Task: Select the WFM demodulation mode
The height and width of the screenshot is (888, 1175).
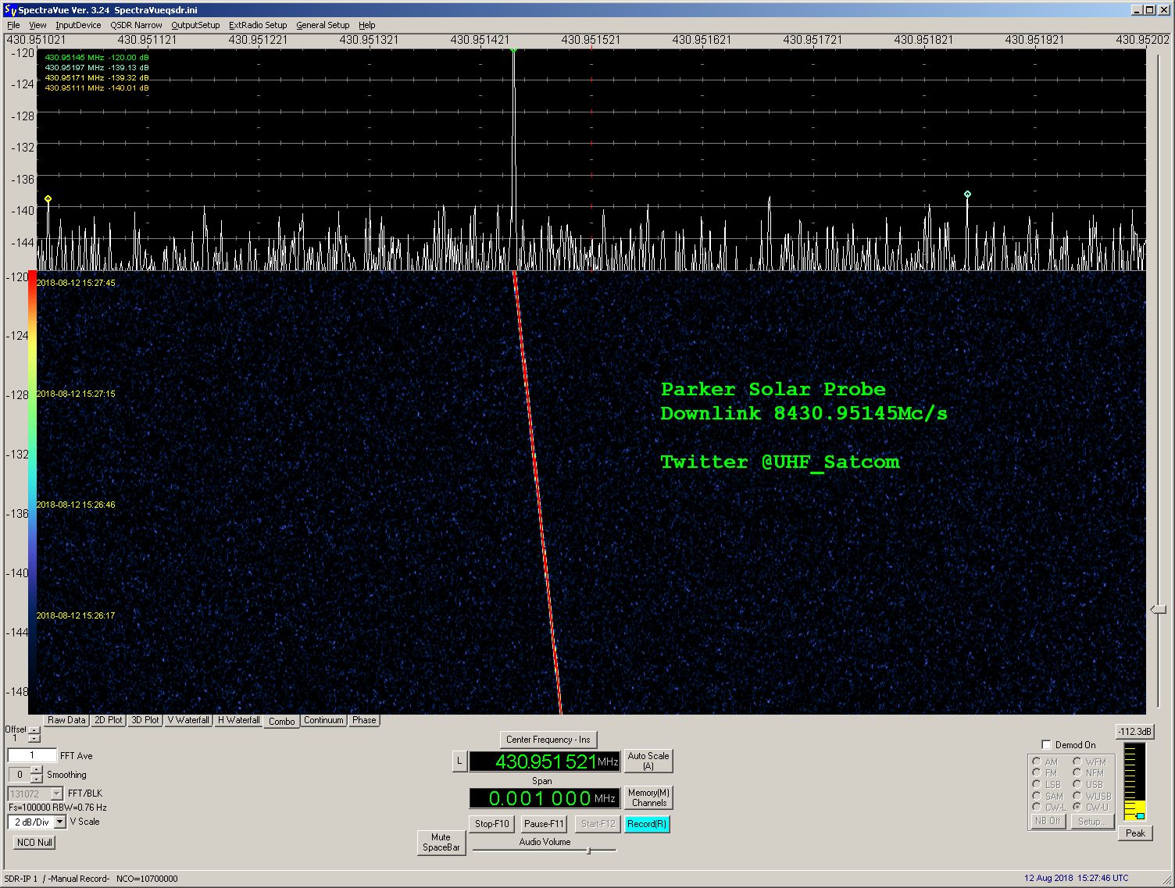Action: click(x=1077, y=761)
